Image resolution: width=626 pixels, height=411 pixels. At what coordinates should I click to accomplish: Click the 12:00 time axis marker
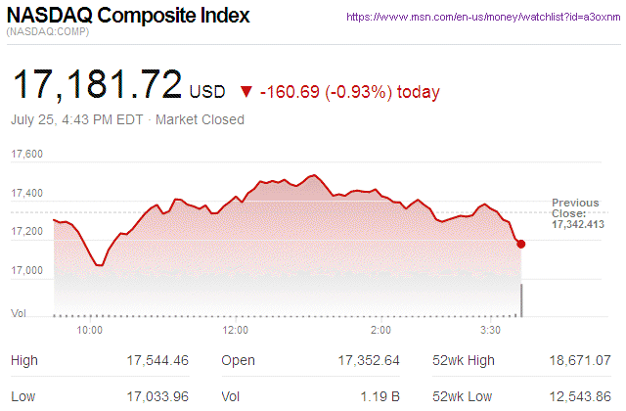235,330
